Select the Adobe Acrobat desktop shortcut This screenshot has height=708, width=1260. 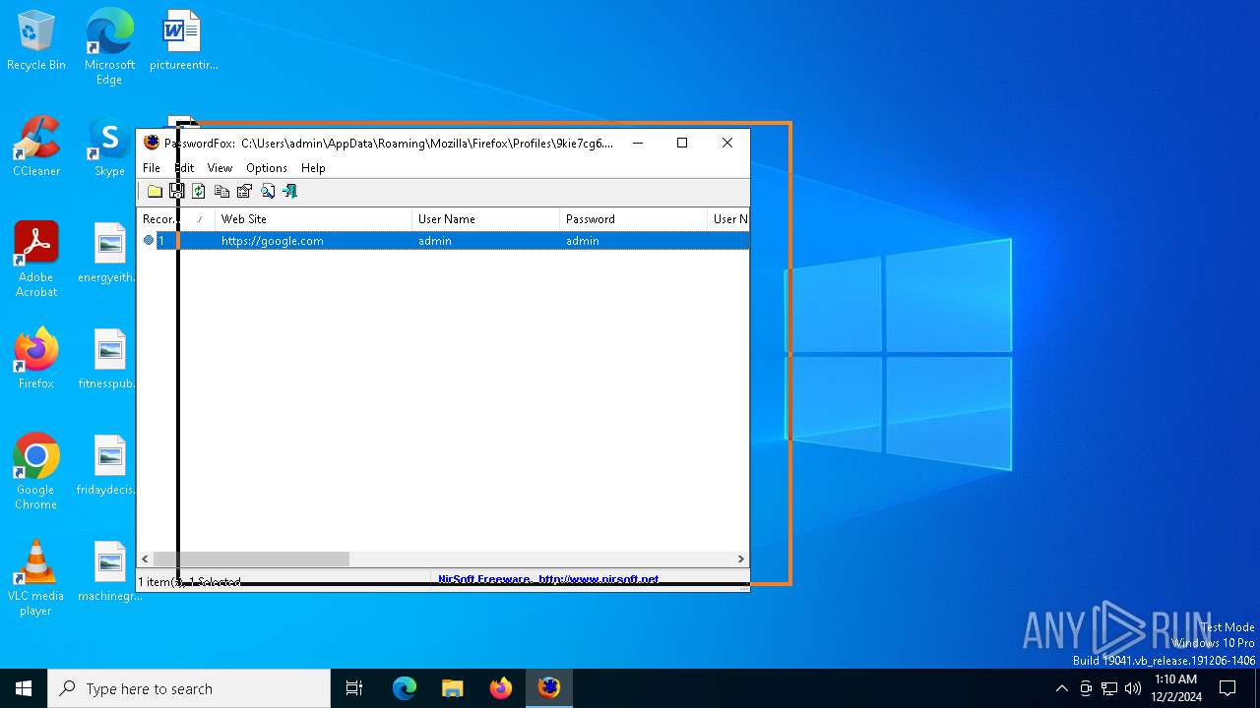click(36, 260)
